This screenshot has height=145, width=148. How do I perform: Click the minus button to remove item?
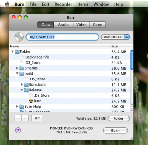point(18,118)
